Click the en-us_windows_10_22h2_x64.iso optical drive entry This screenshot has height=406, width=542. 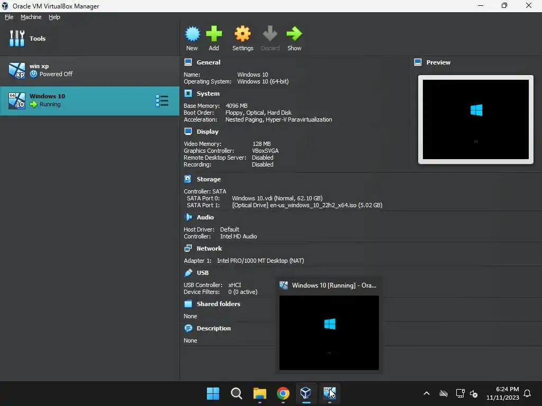pyautogui.click(x=308, y=205)
